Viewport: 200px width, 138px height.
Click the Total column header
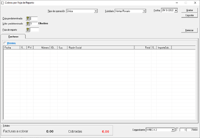(x=143, y=48)
